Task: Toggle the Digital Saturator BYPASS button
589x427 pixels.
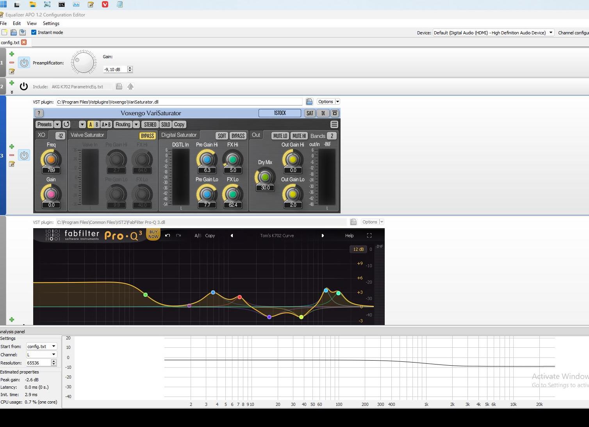Action: click(x=238, y=136)
